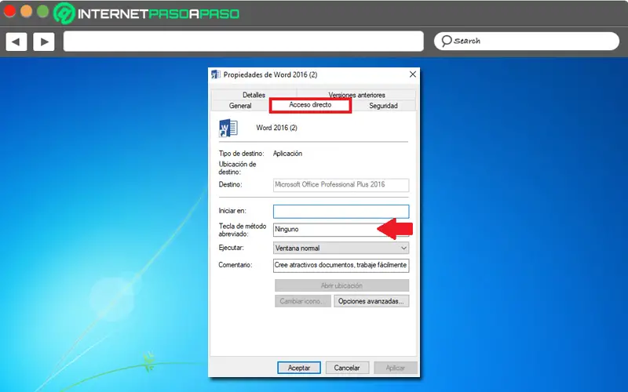Click the empty browser address bar
Viewport: 628px width, 392px height.
(243, 42)
